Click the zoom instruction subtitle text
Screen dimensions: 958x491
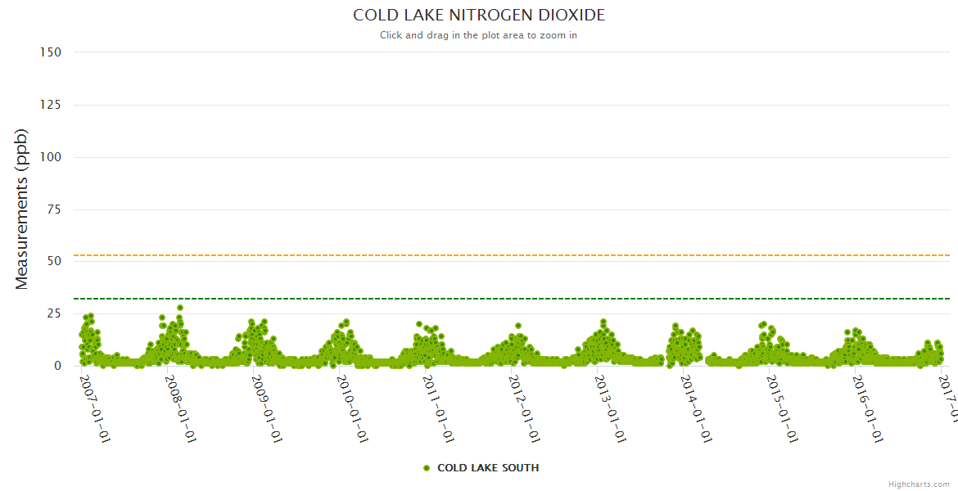point(478,35)
